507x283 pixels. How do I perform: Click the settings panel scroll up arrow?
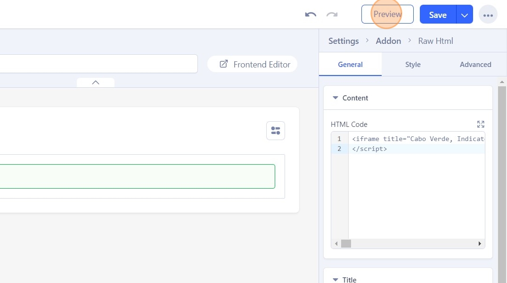502,82
